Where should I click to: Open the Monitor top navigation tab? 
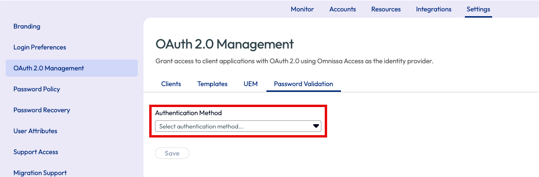pyautogui.click(x=302, y=9)
